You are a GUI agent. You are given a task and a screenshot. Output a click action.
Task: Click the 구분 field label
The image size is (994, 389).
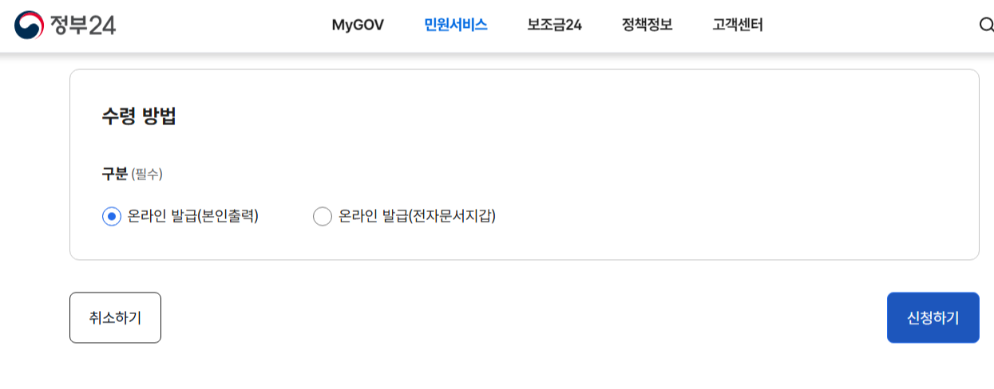click(x=114, y=174)
